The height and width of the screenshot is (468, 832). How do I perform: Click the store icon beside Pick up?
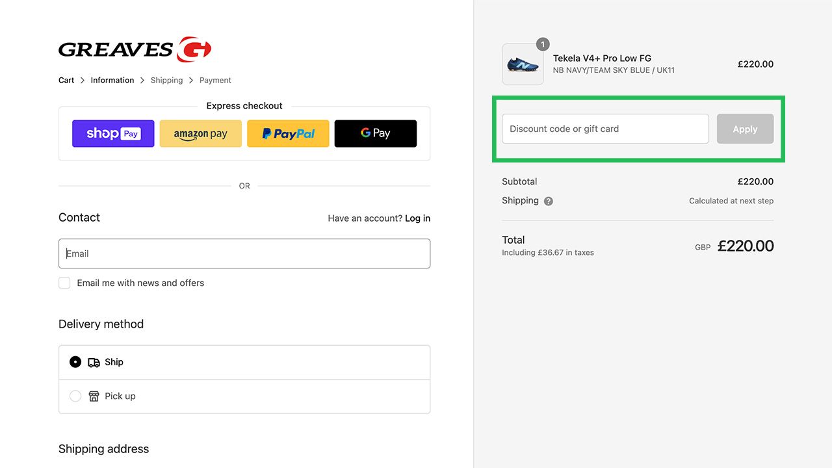click(x=94, y=396)
